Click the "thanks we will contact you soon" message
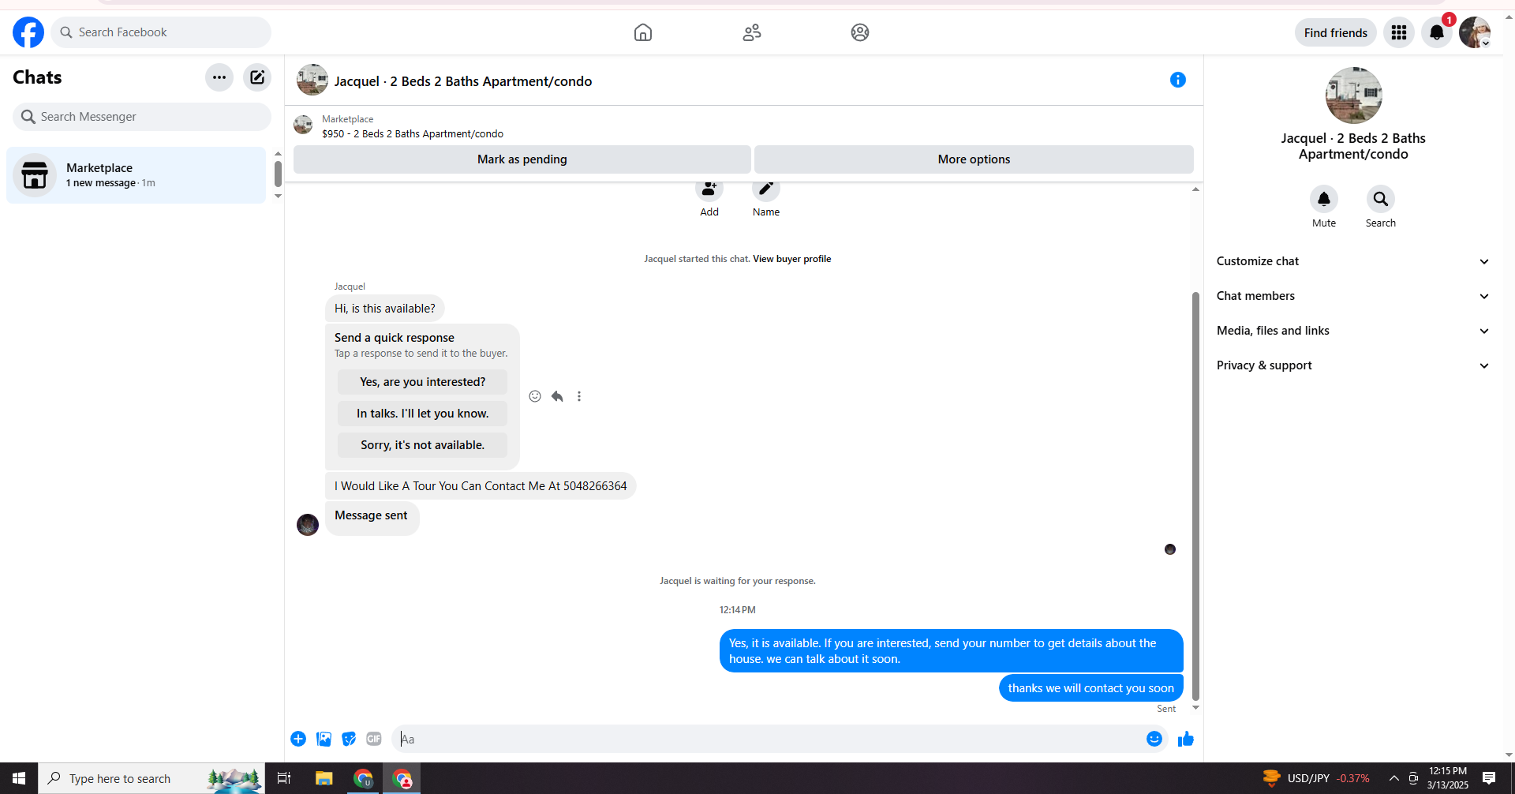This screenshot has width=1515, height=794. coord(1091,688)
